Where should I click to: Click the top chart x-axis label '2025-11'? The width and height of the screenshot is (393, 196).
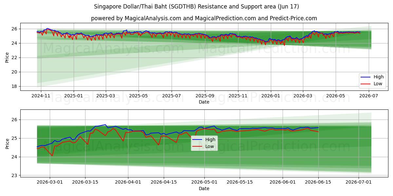pyautogui.click(x=238, y=96)
